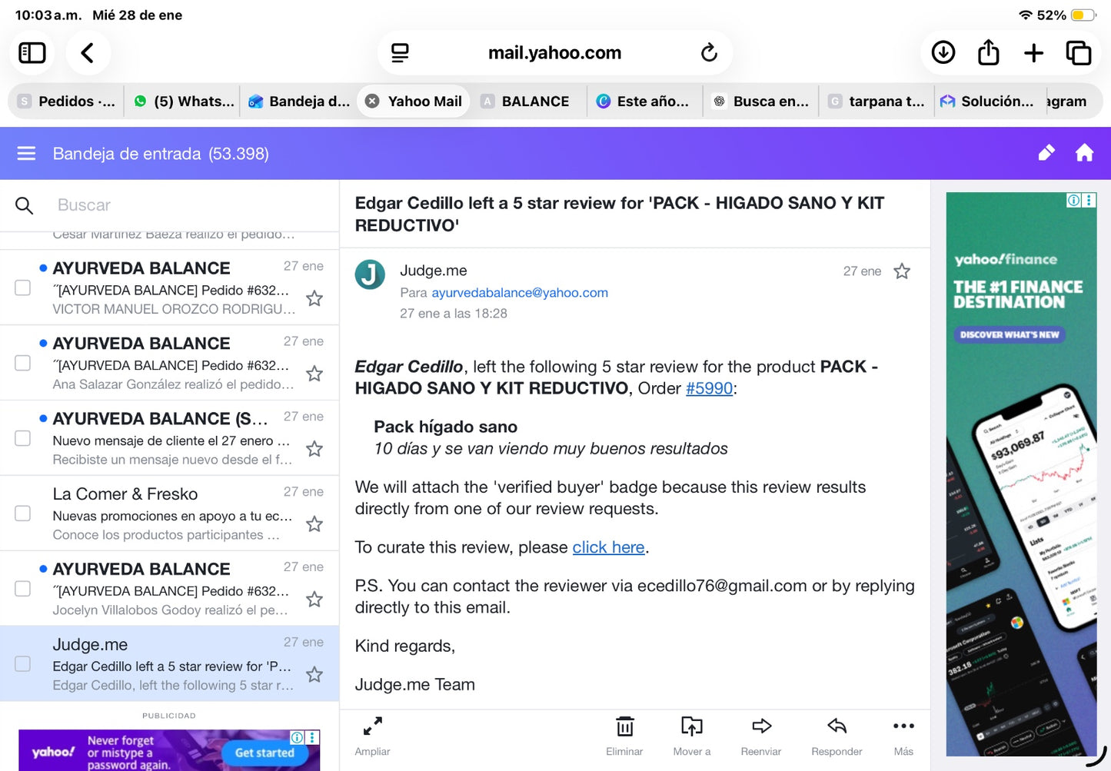
Task: Switch to the Bandeja d... tab
Action: tap(299, 101)
